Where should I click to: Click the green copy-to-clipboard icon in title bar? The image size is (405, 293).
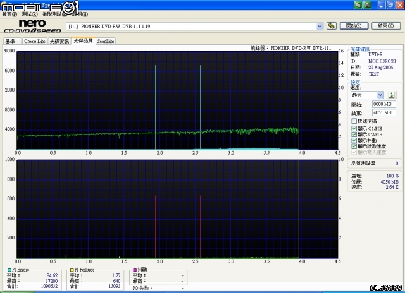358,5
